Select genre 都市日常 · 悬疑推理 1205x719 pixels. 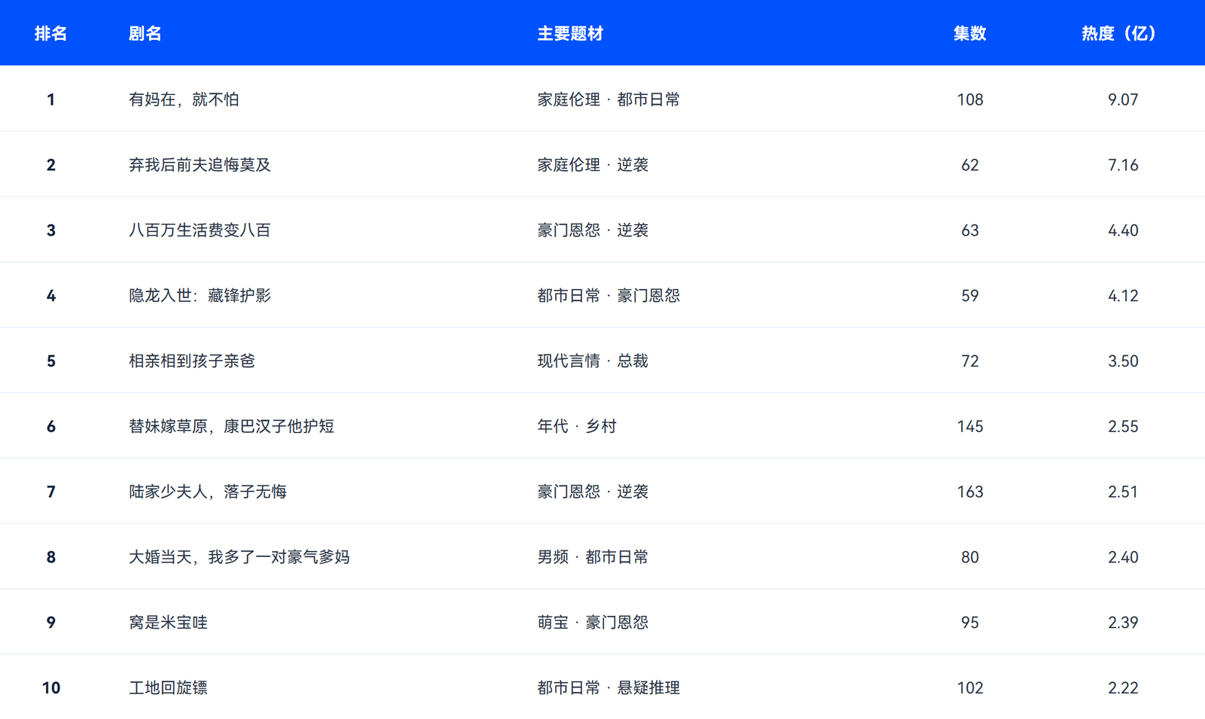point(609,688)
